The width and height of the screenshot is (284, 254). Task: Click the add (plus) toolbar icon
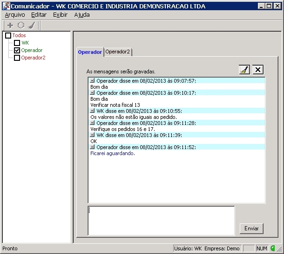tap(10, 25)
